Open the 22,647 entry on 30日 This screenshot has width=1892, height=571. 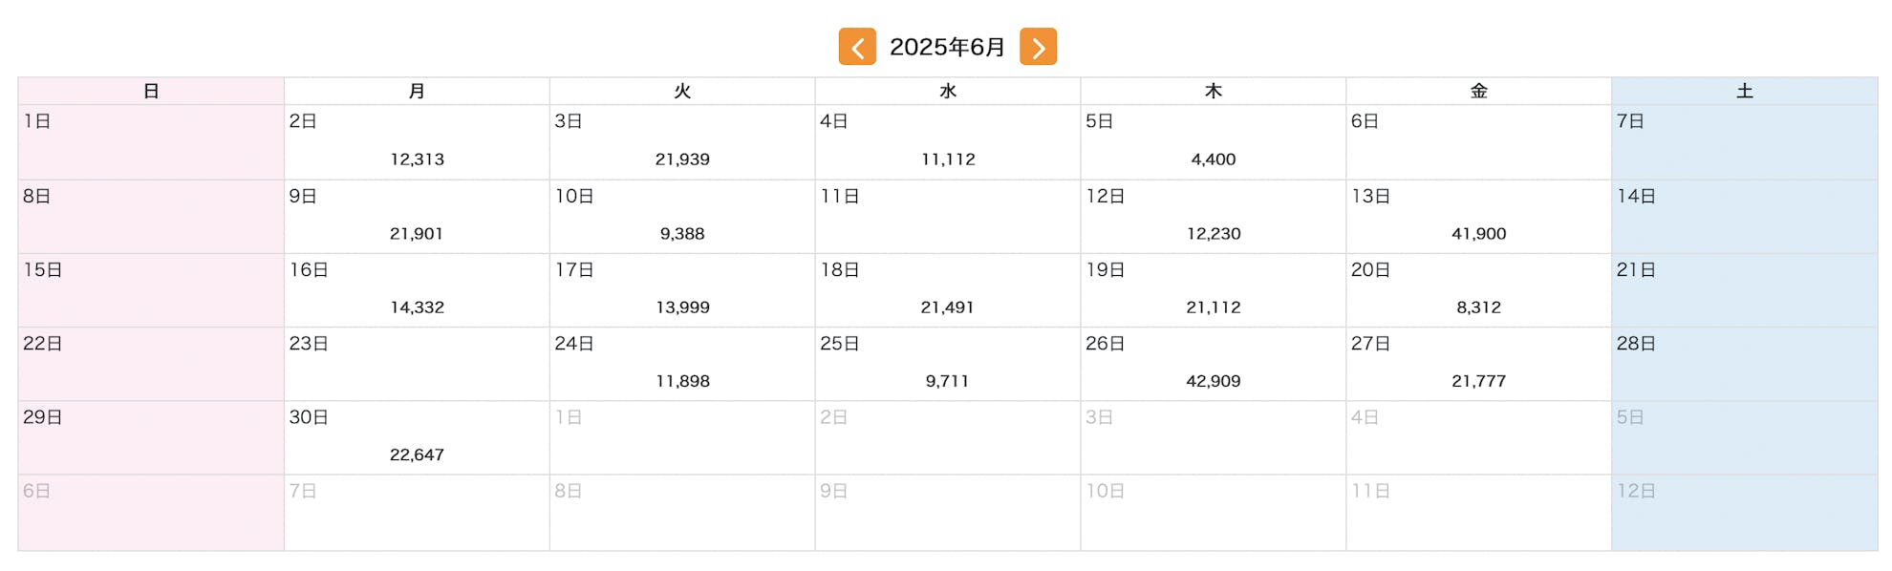417,455
